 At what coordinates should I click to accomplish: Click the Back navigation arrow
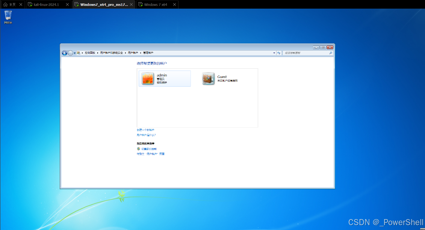[65, 53]
